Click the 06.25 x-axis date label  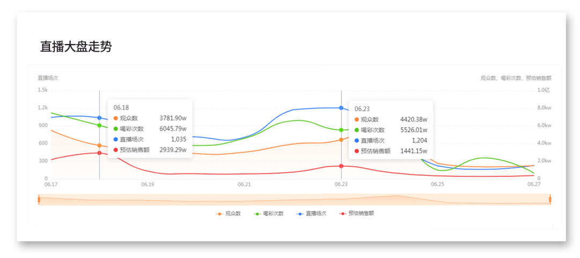437,184
